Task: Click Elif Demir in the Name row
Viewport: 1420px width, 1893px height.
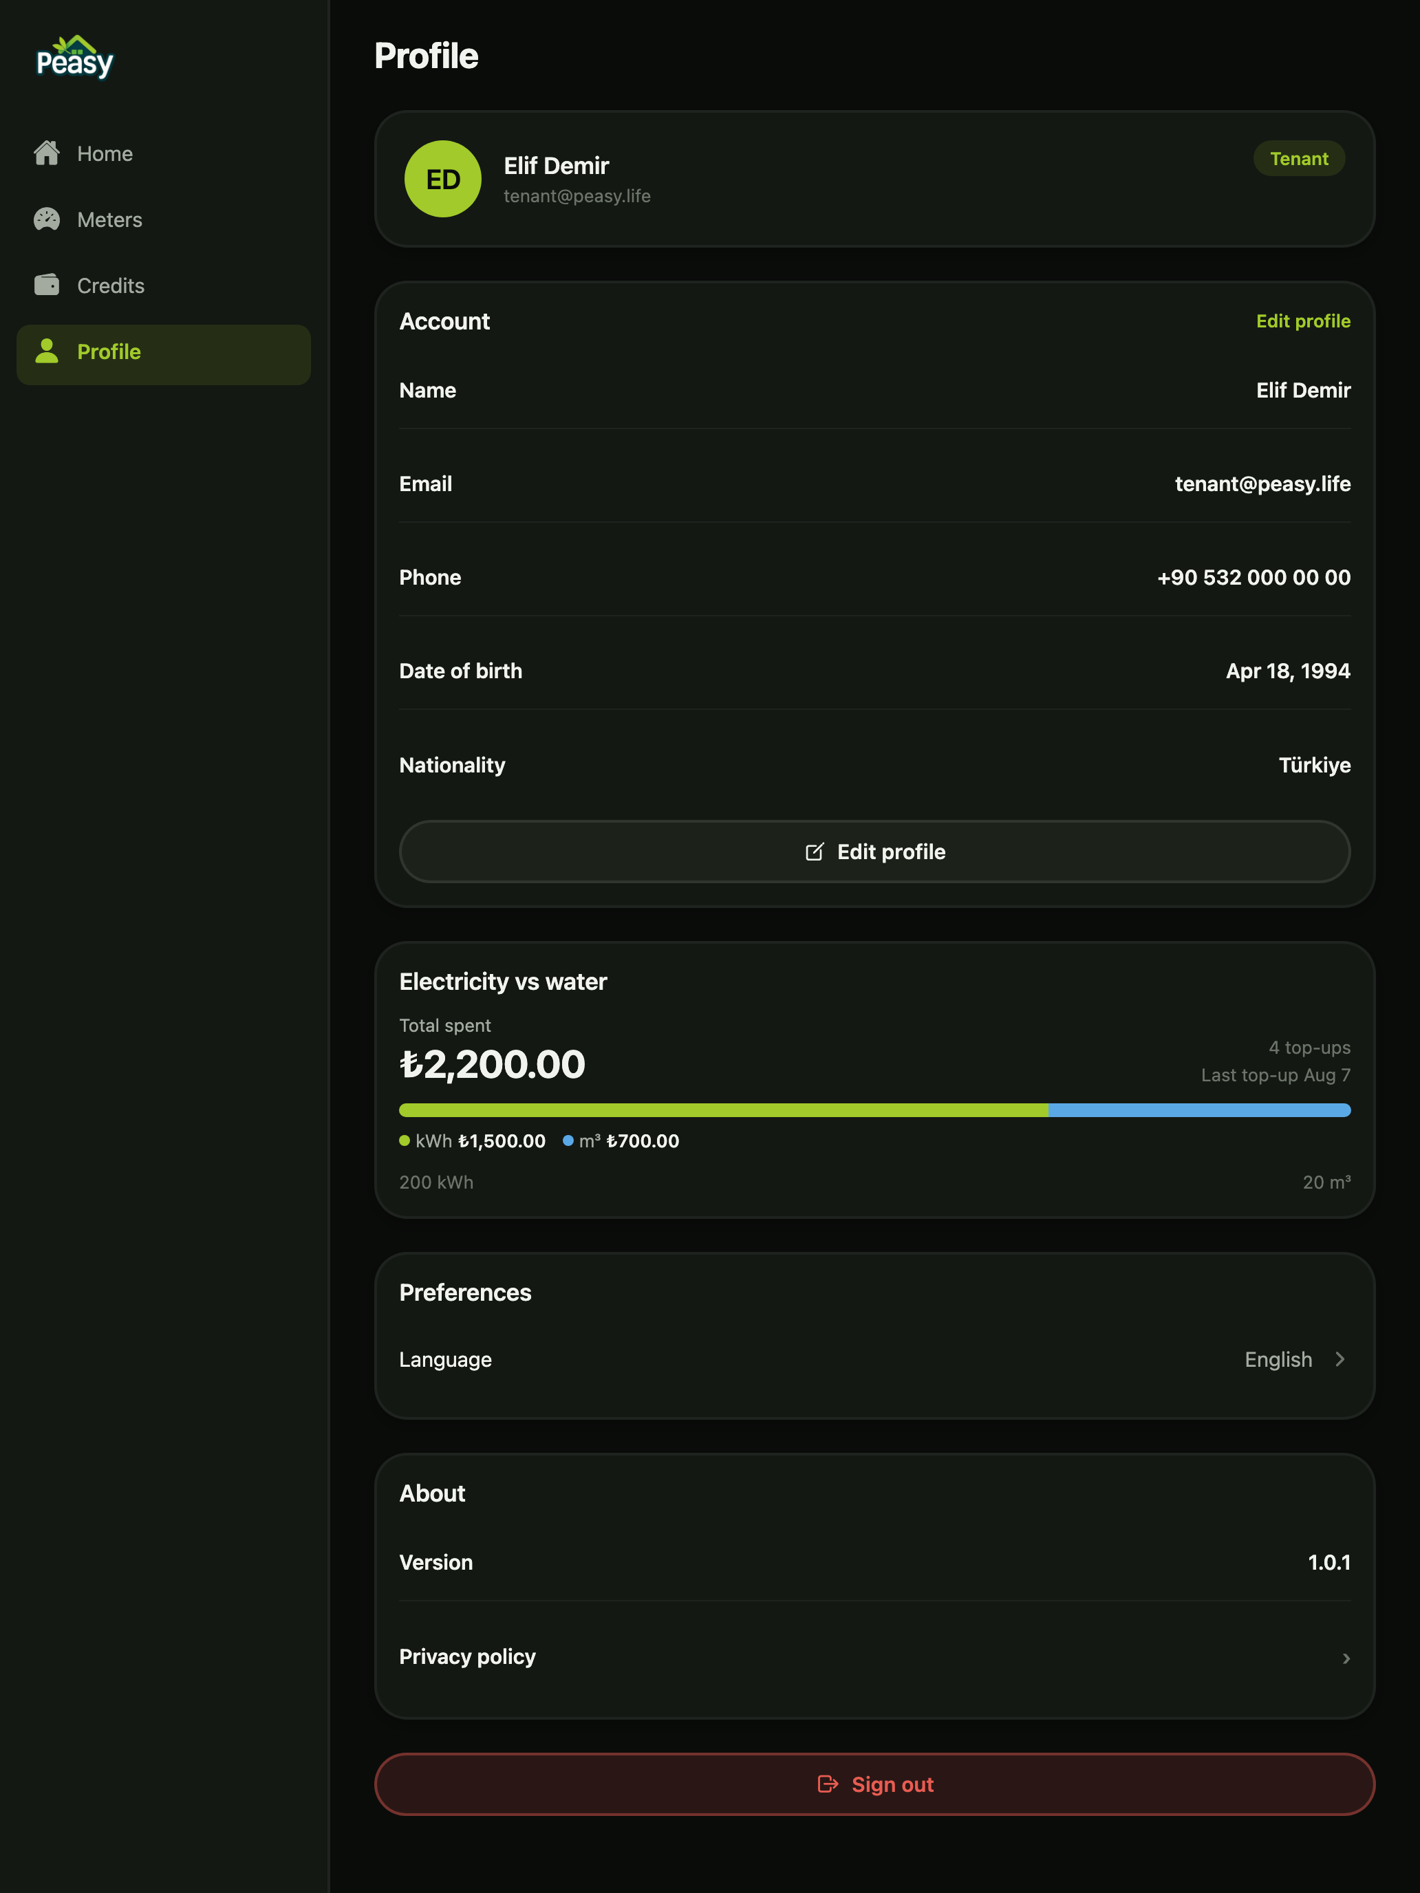Action: [1303, 390]
